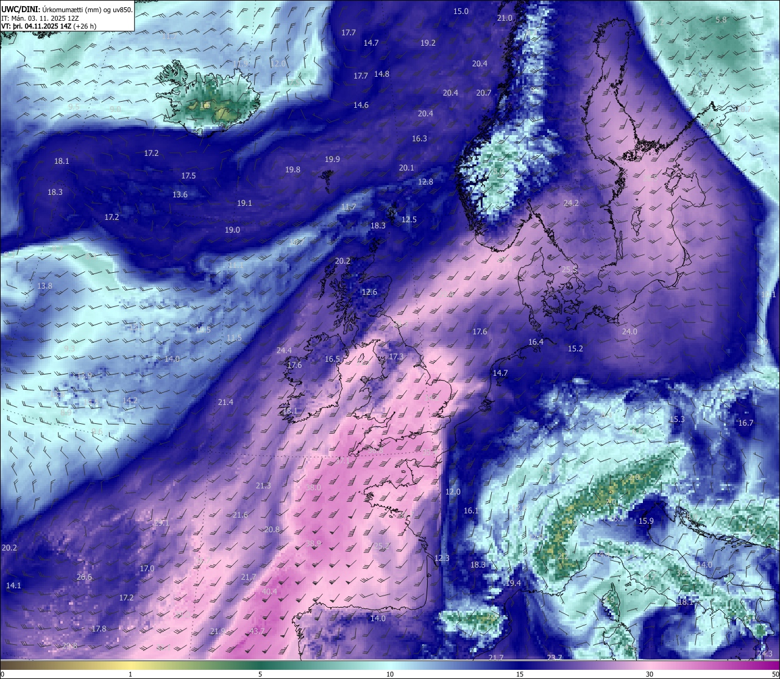
Task: Select the 40.4 value off Iberia
Action: tap(269, 591)
